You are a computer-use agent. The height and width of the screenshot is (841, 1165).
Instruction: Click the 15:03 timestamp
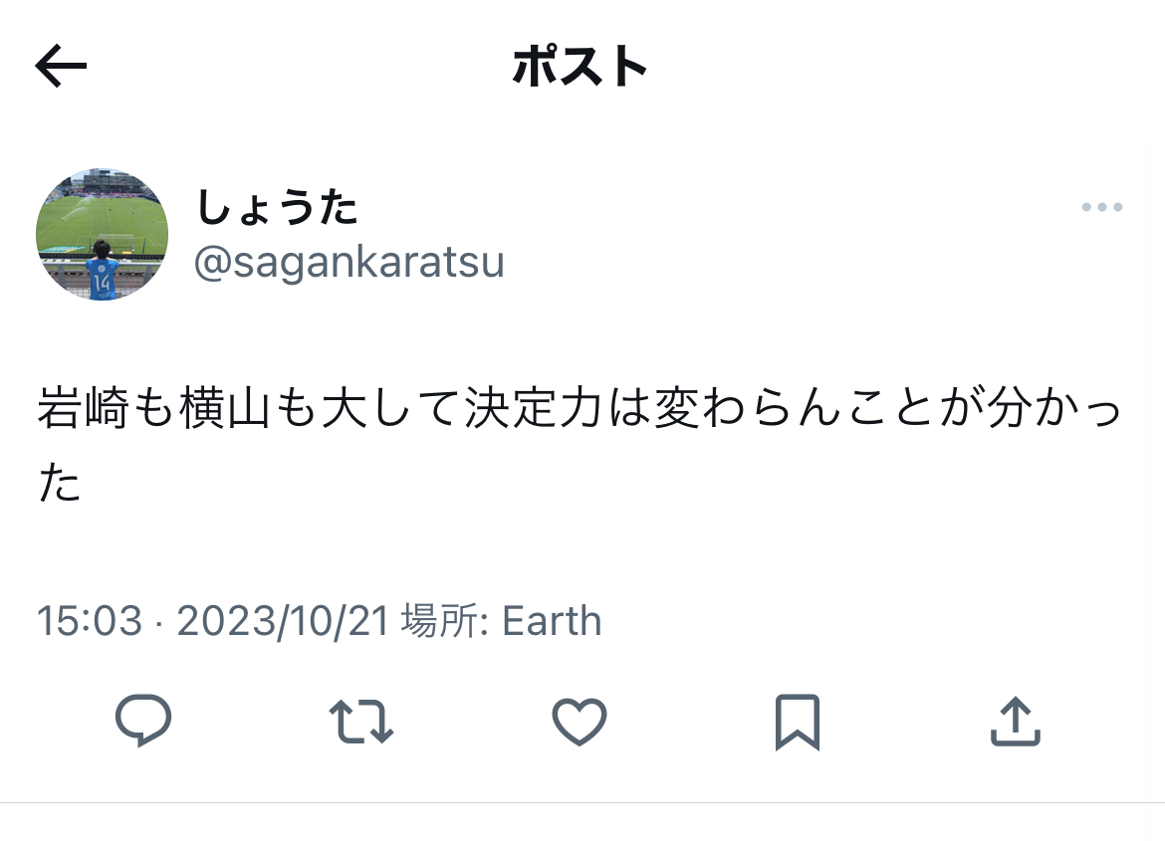pyautogui.click(x=90, y=621)
